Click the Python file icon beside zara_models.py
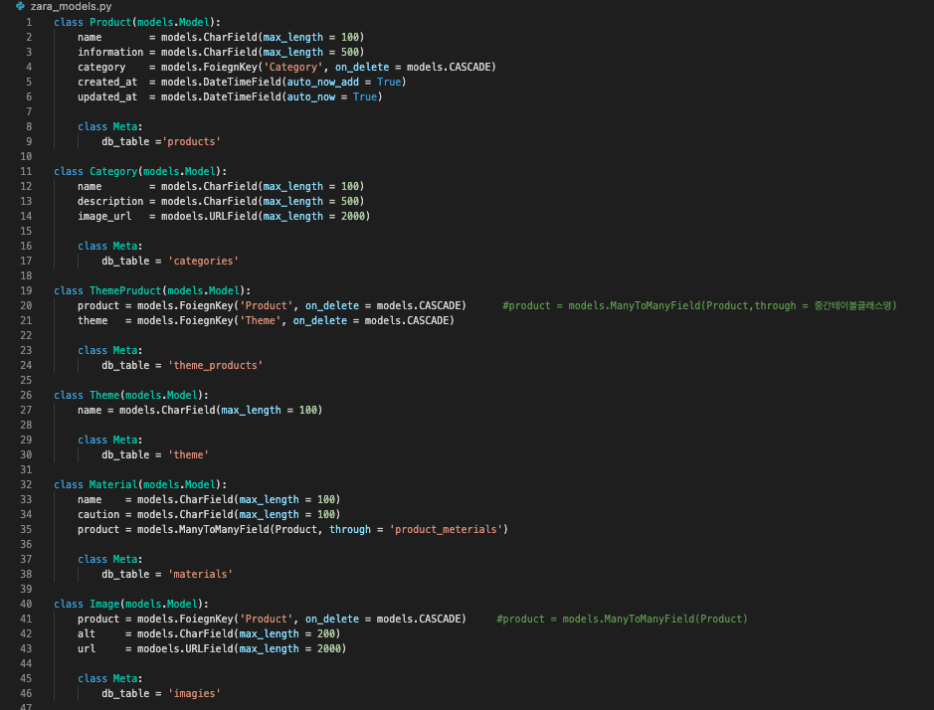Viewport: 934px width, 710px height. pyautogui.click(x=20, y=6)
